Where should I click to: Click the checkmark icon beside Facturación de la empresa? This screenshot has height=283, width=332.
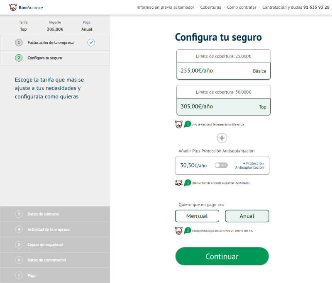coord(91,43)
